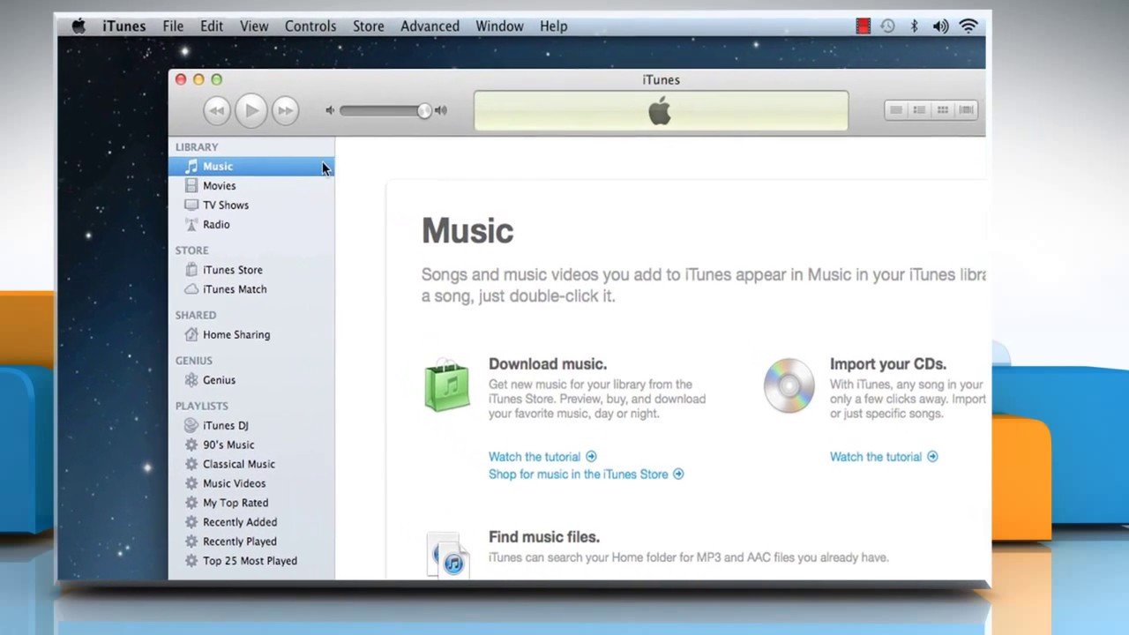Click the Bluetooth status icon
This screenshot has width=1129, height=635.
coord(914,26)
